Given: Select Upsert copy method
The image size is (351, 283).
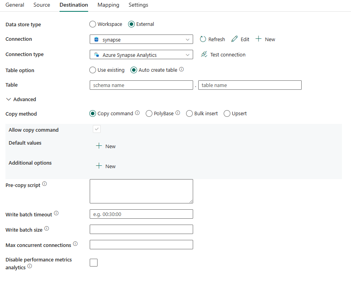Looking at the screenshot, I should coord(227,114).
